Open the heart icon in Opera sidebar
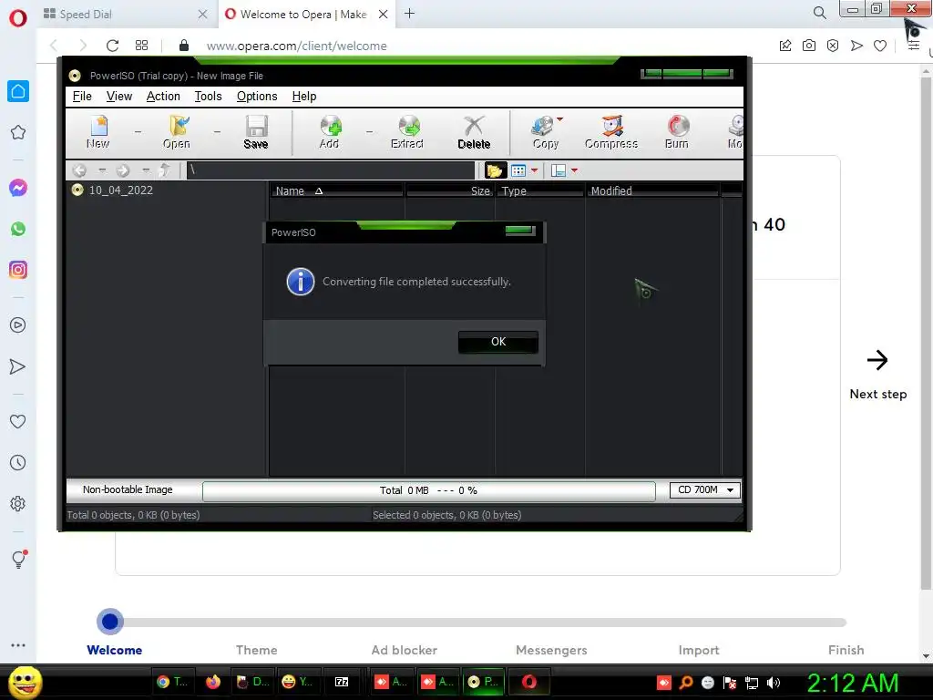933x700 pixels. pos(18,421)
